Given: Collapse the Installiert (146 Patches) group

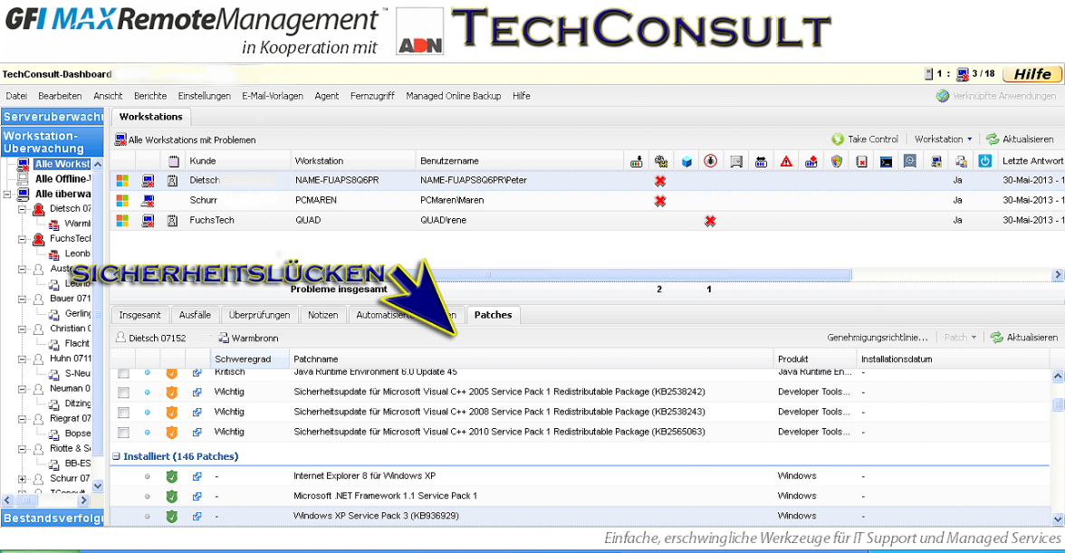Looking at the screenshot, I should [117, 457].
